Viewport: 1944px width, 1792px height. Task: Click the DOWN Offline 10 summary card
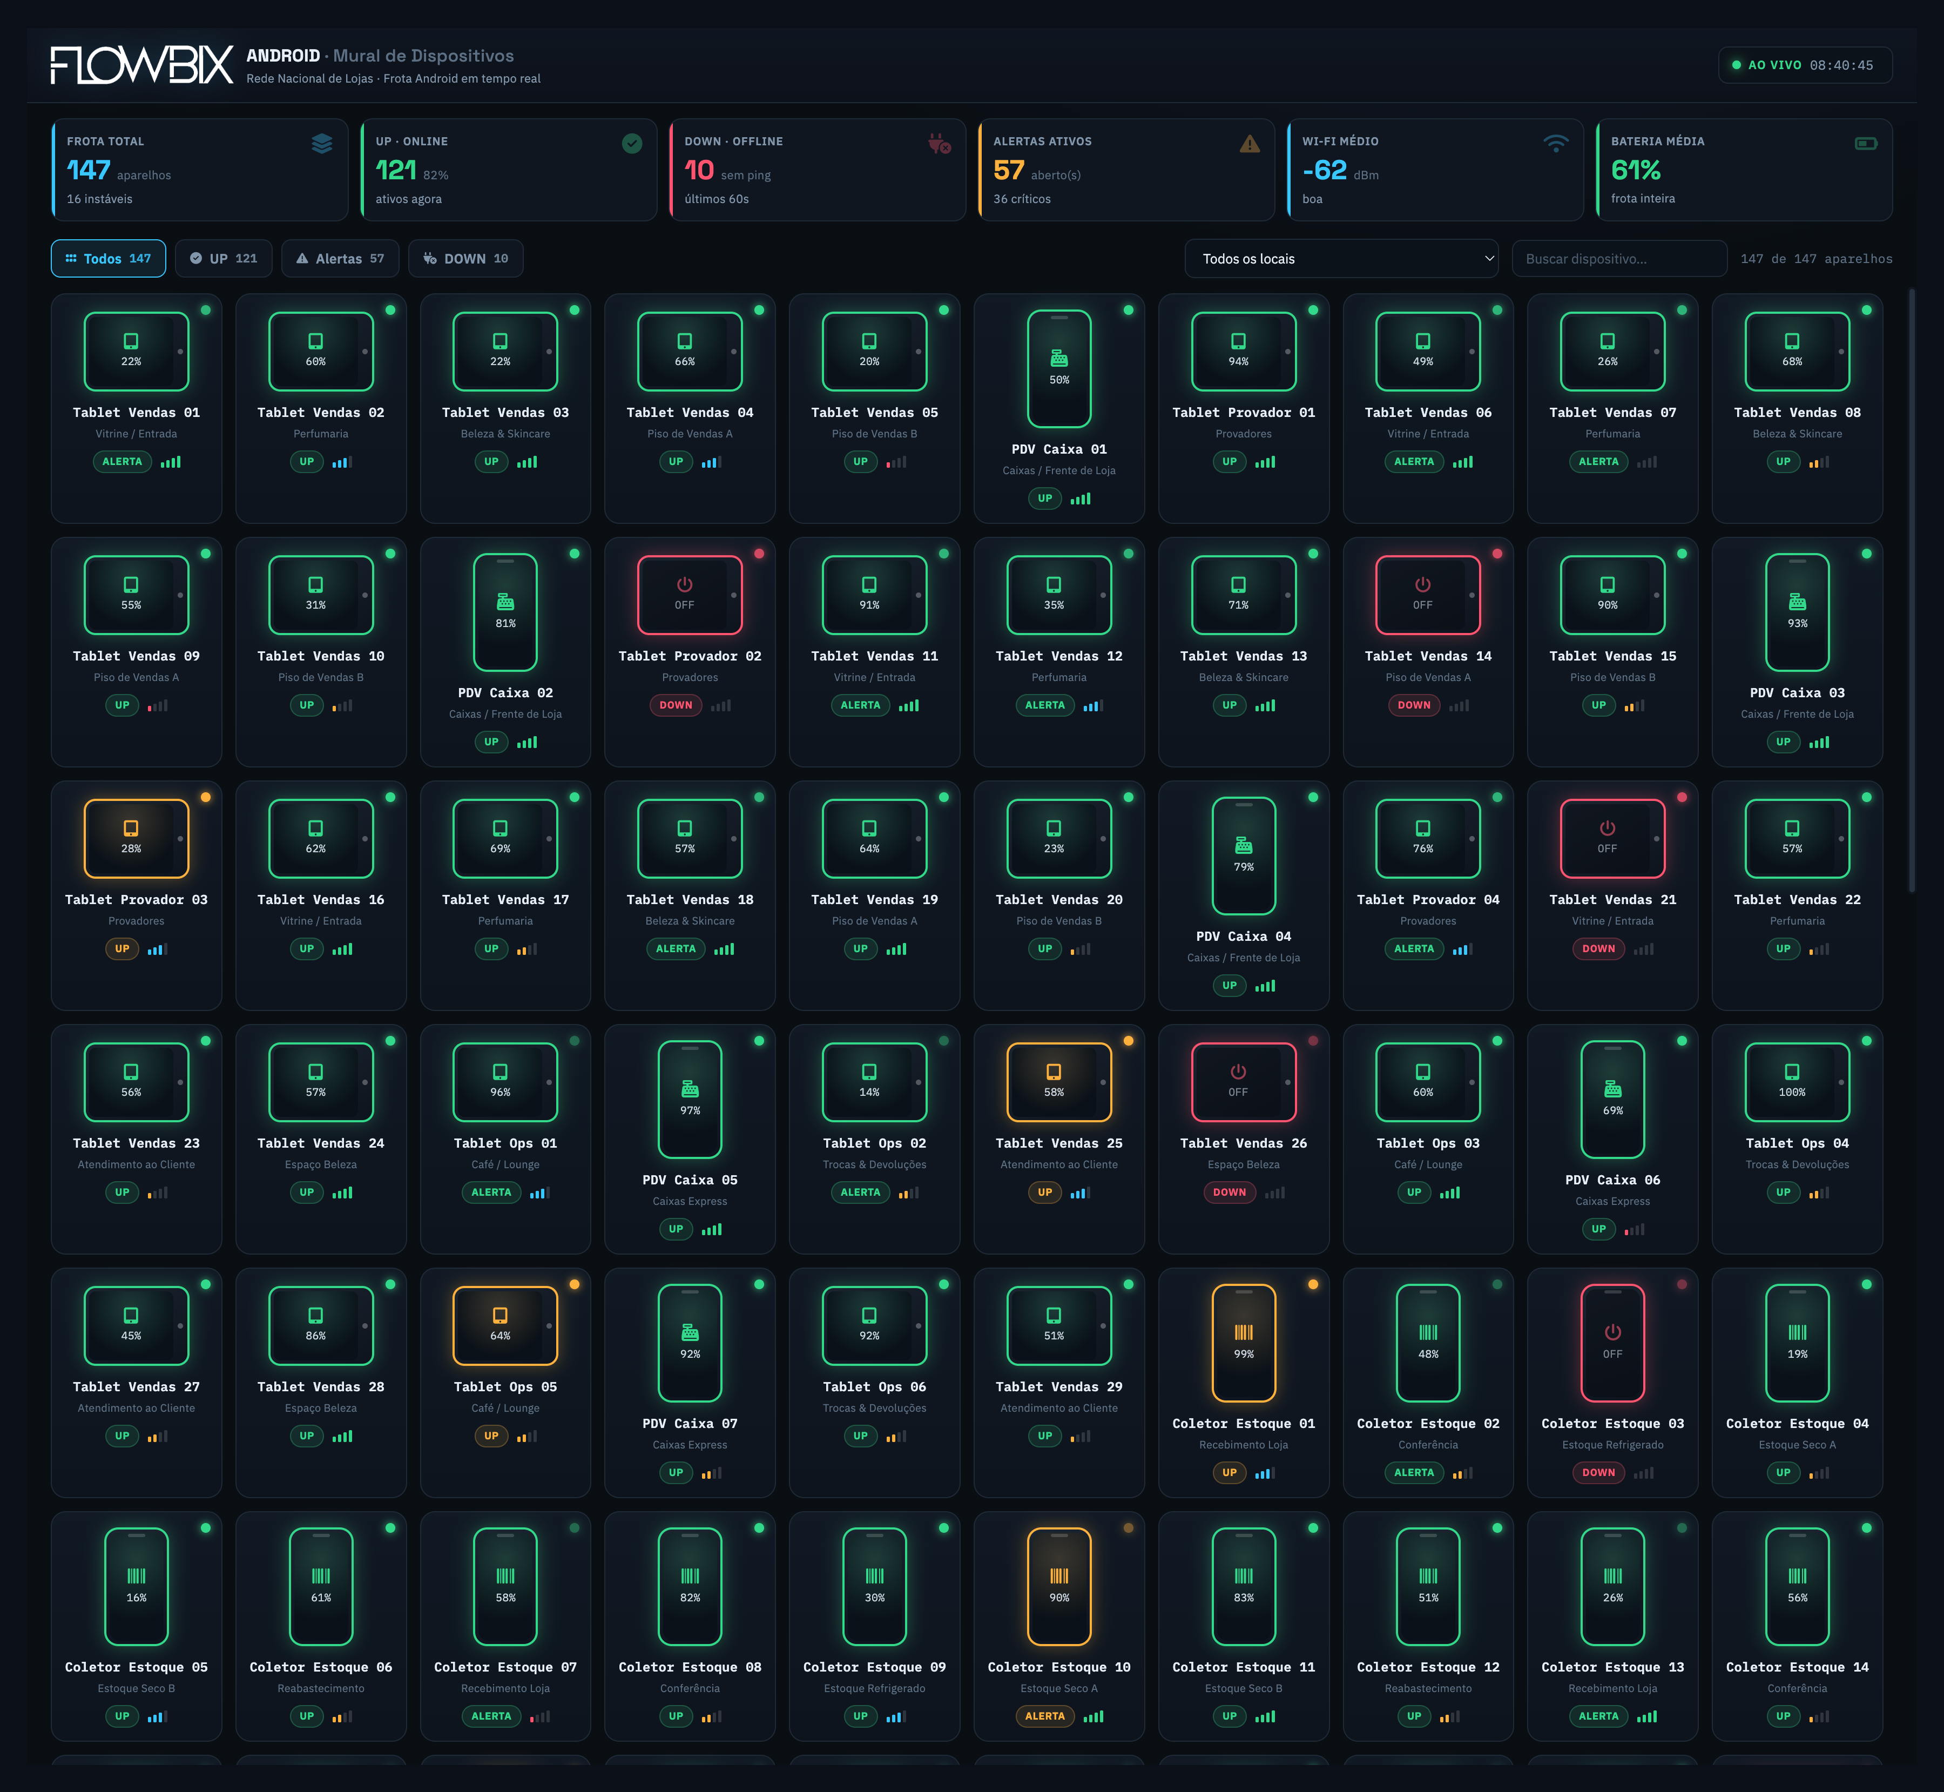click(x=818, y=170)
